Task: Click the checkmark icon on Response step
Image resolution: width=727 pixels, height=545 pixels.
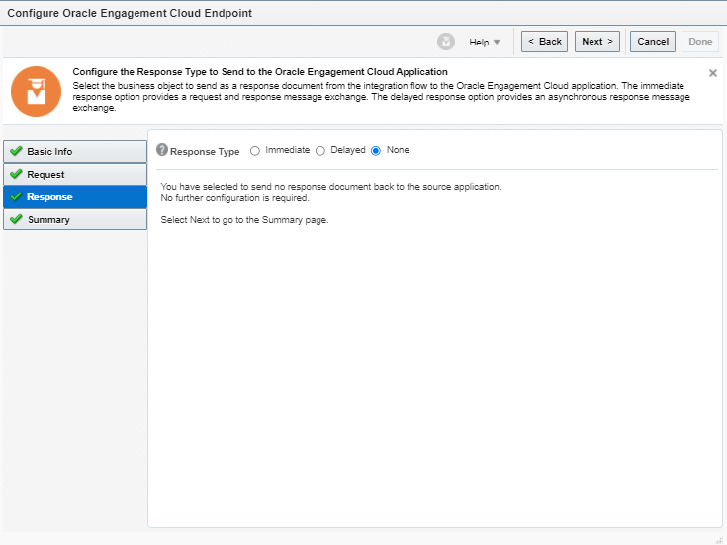Action: 16,197
